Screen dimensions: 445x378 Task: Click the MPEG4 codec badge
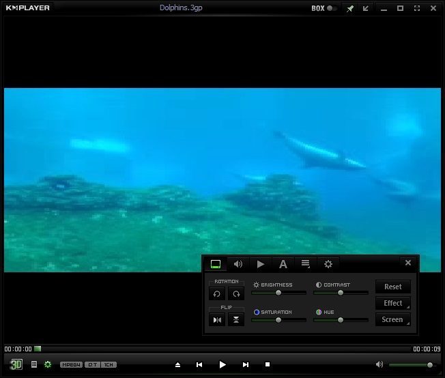coord(71,364)
